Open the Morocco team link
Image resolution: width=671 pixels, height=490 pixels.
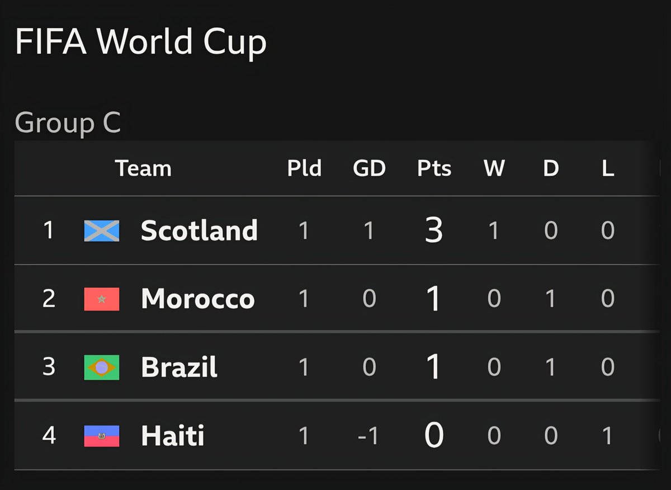(x=198, y=299)
